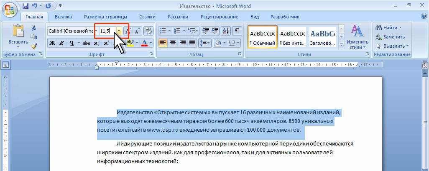This screenshot has width=429, height=171.
Task: Toggle strikethrough formatting
Action: (x=87, y=43)
